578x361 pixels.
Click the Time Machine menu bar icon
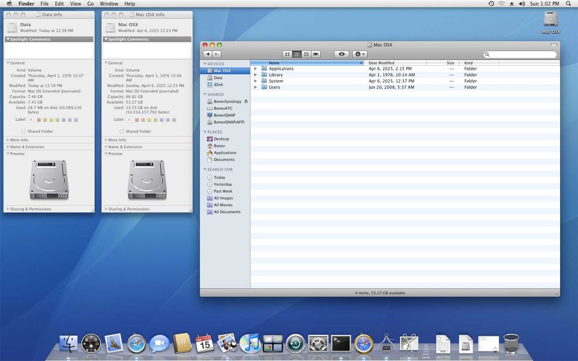[491, 3]
